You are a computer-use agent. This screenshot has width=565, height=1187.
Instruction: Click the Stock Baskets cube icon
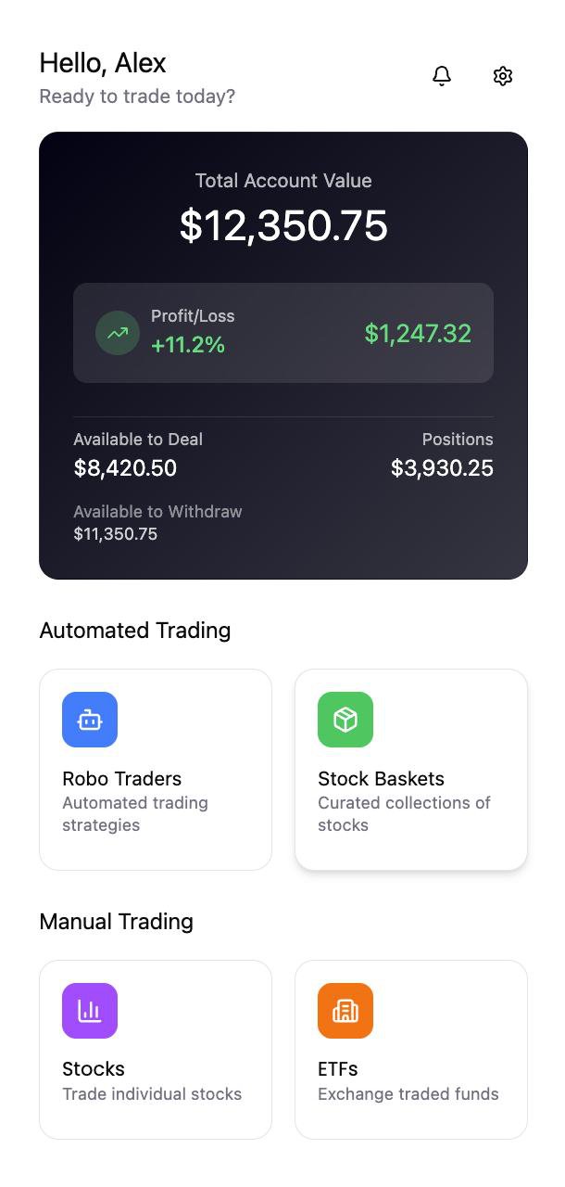345,720
